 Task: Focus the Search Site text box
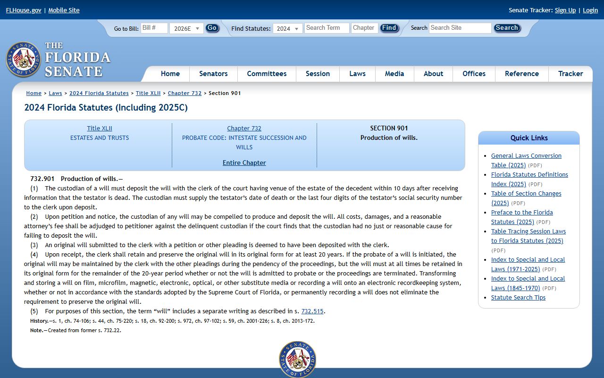click(x=460, y=28)
